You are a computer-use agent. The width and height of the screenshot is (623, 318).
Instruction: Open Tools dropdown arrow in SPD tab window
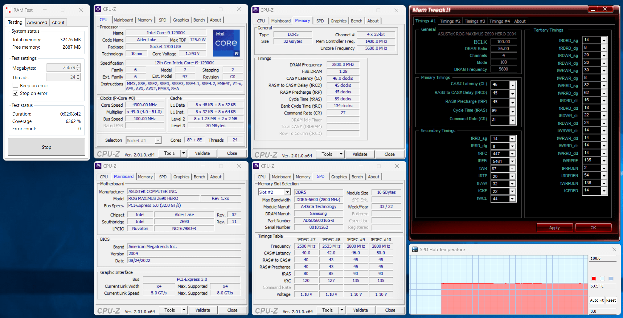tap(342, 310)
